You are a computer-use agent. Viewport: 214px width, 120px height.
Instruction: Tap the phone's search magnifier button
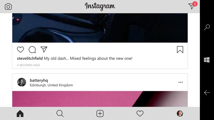[x=207, y=27]
